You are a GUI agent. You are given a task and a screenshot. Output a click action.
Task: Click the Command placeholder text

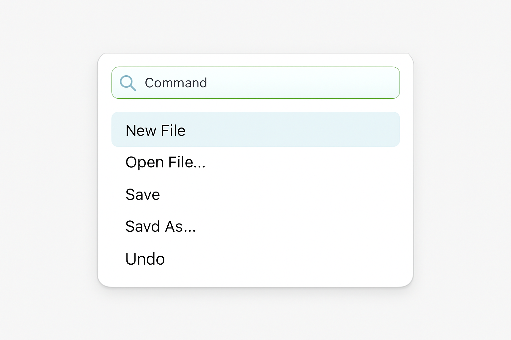(176, 83)
